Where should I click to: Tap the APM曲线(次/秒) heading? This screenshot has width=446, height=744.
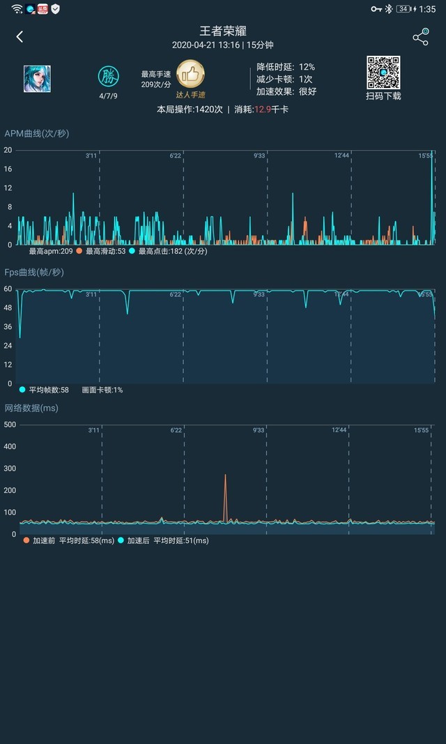point(37,134)
